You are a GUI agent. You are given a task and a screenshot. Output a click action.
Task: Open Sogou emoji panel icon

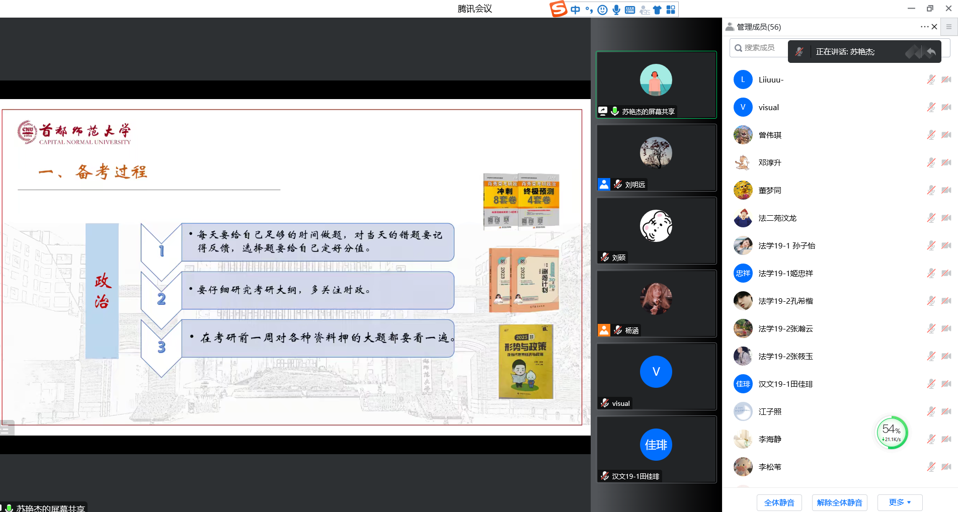pyautogui.click(x=602, y=10)
